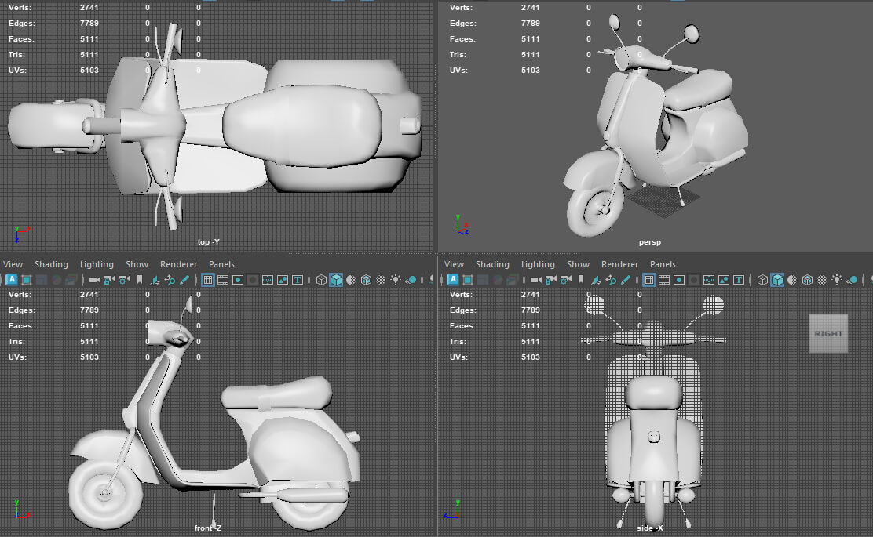Click the 'side -X' camera label
Image resolution: width=873 pixels, height=537 pixels.
(650, 528)
